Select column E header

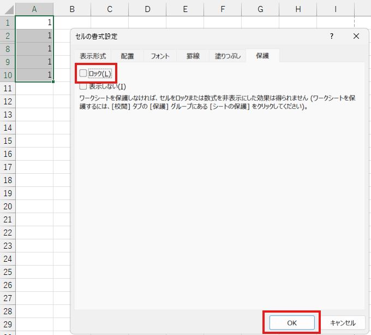(185, 9)
